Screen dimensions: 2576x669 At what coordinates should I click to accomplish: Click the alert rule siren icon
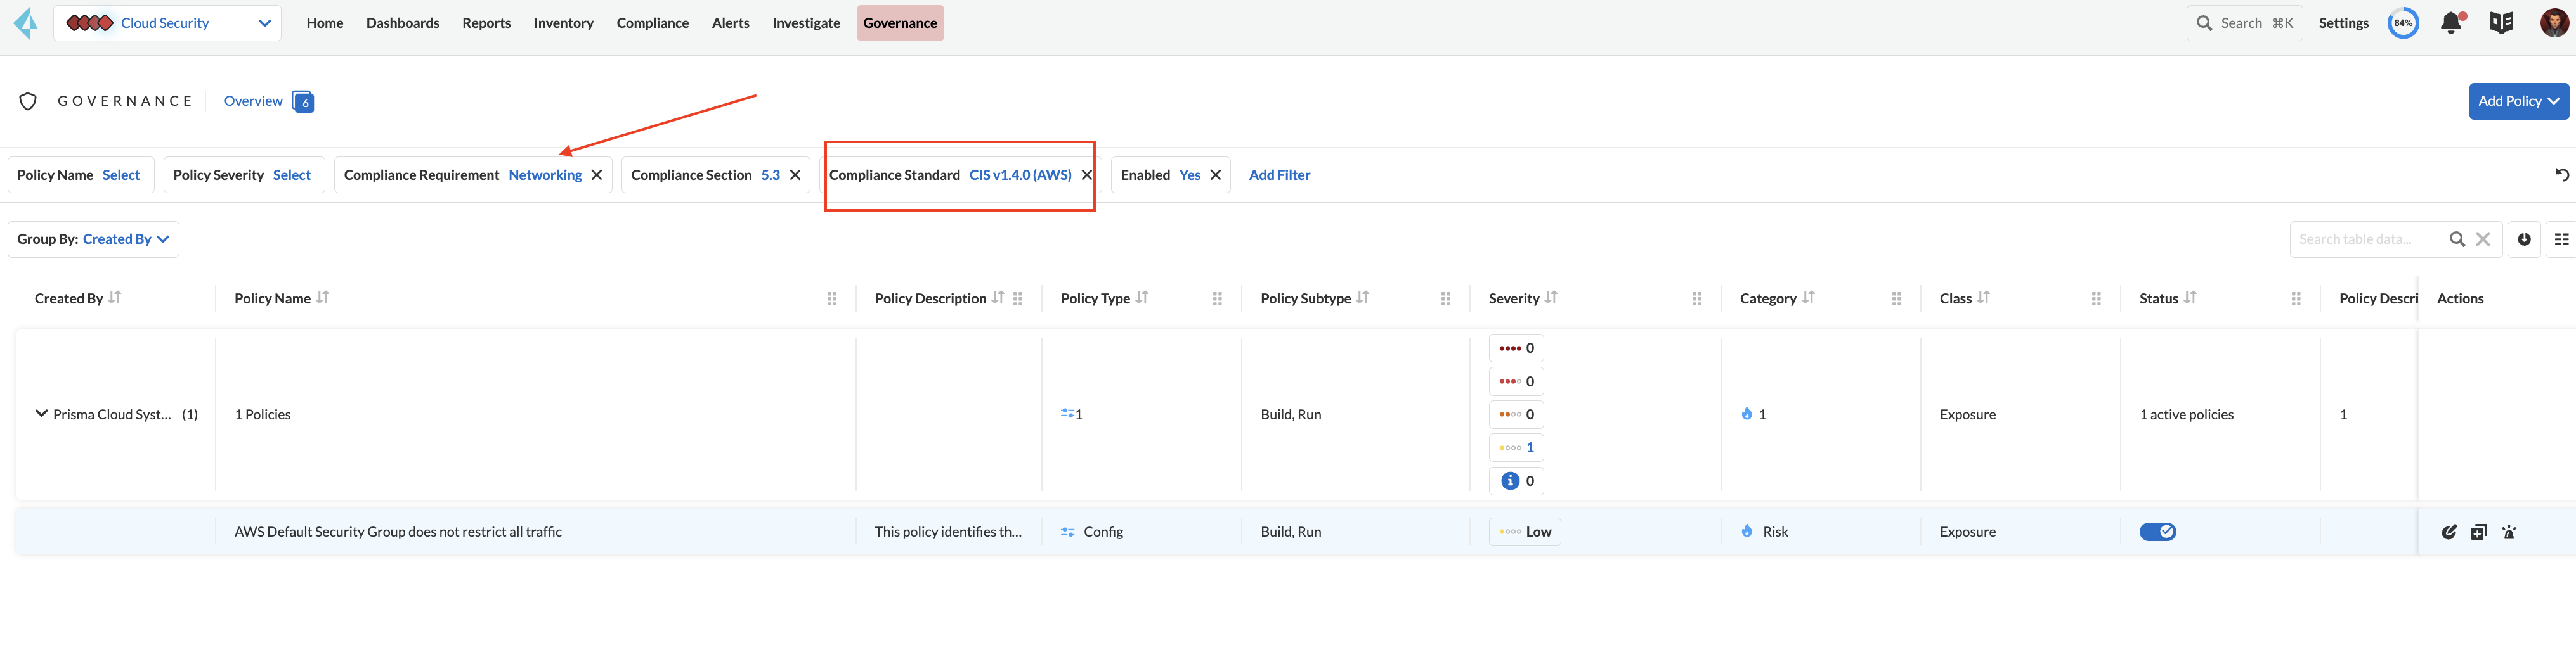2508,532
